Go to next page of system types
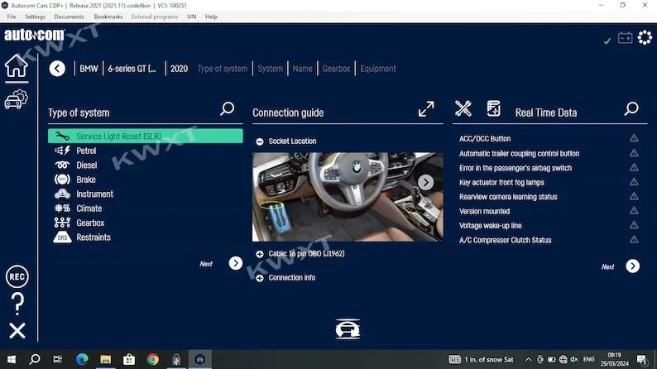 coord(236,263)
